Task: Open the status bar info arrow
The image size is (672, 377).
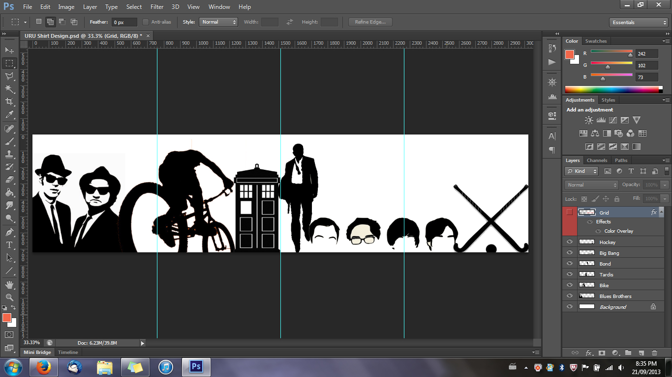Action: 143,343
